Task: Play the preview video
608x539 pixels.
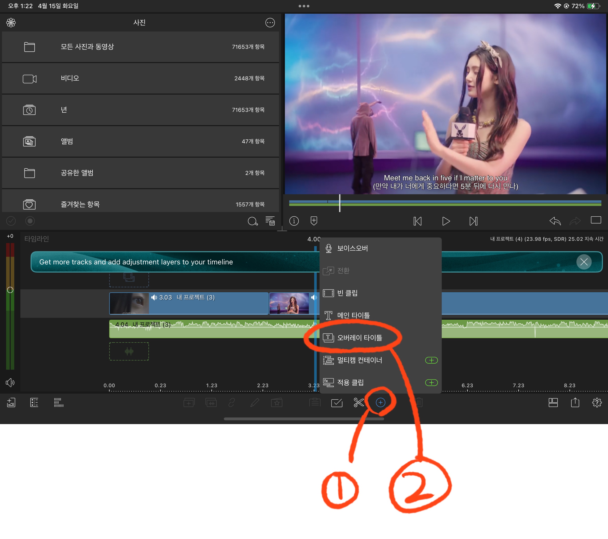Action: coord(446,221)
